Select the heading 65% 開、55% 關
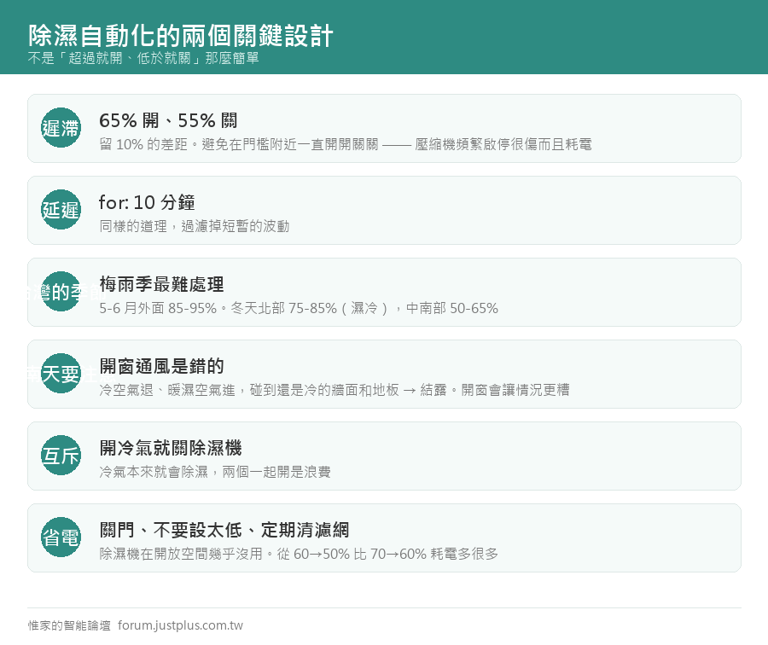This screenshot has height=645, width=768. 168,120
